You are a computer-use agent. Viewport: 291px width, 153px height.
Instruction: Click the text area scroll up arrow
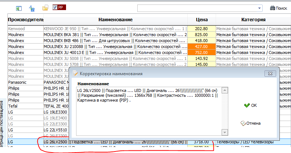pos(225,90)
